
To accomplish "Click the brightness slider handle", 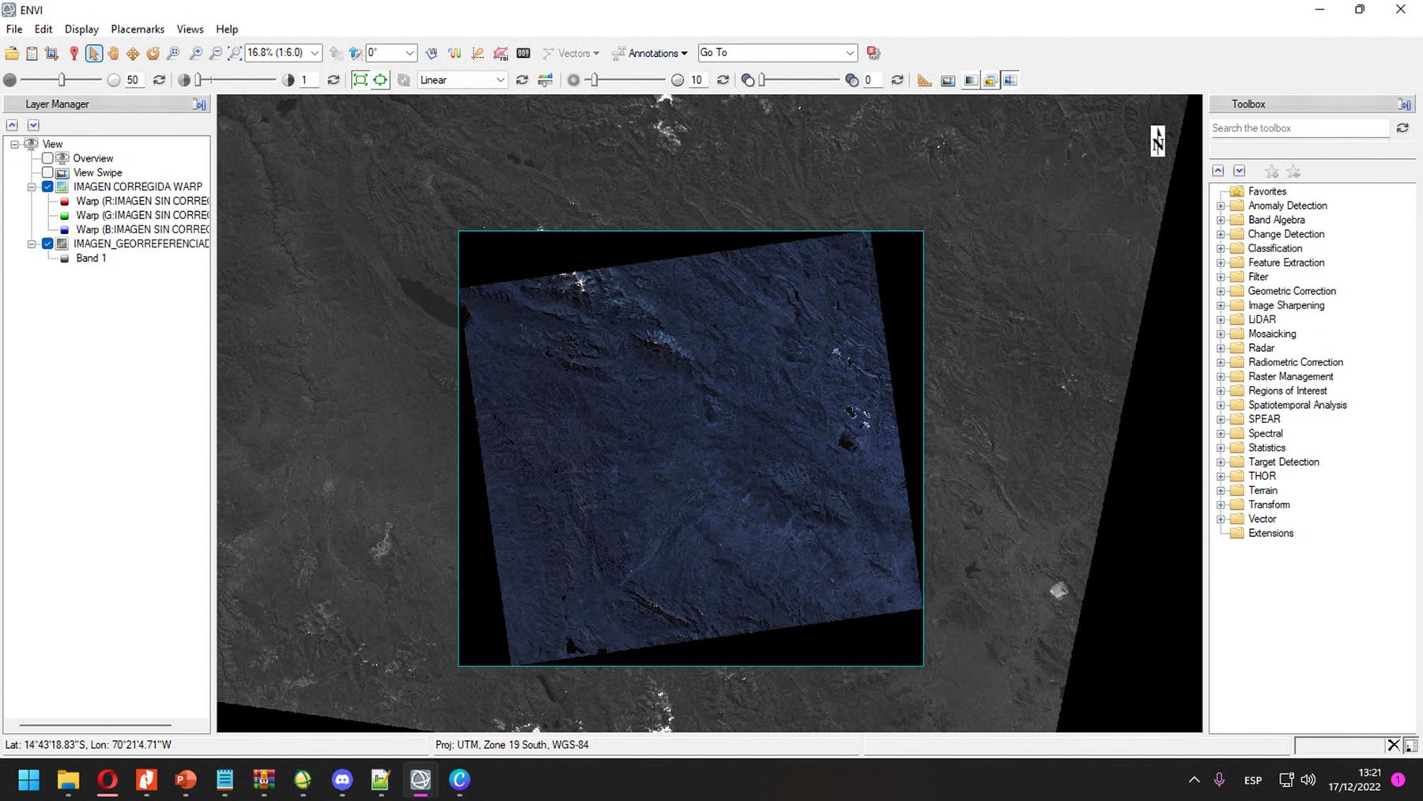I will (x=62, y=80).
